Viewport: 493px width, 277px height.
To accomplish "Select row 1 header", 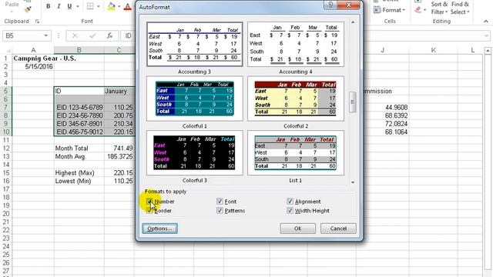I will click(6, 58).
